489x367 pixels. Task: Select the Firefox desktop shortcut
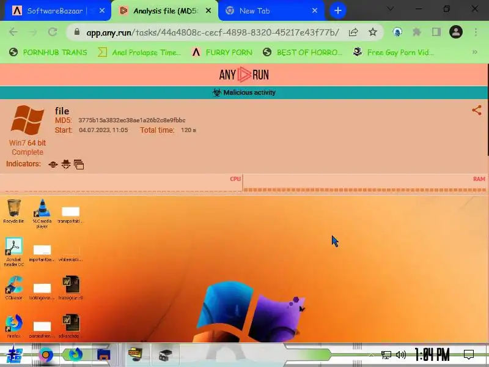[x=13, y=327]
